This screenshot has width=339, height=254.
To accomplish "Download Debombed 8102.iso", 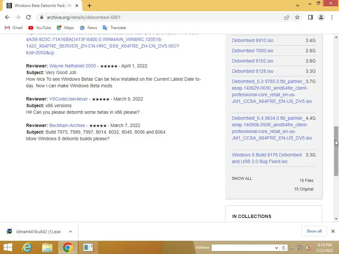I will (253, 61).
